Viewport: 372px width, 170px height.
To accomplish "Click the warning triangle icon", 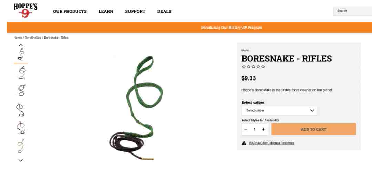I will 244,143.
